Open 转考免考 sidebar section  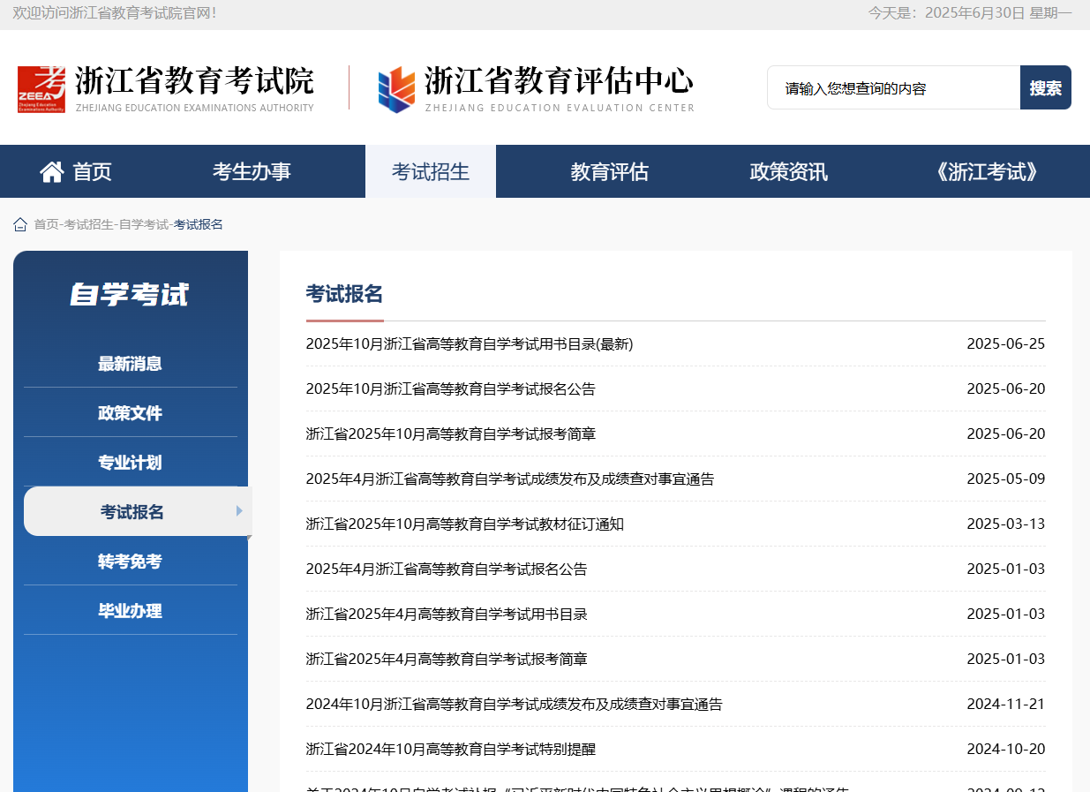tap(130, 562)
